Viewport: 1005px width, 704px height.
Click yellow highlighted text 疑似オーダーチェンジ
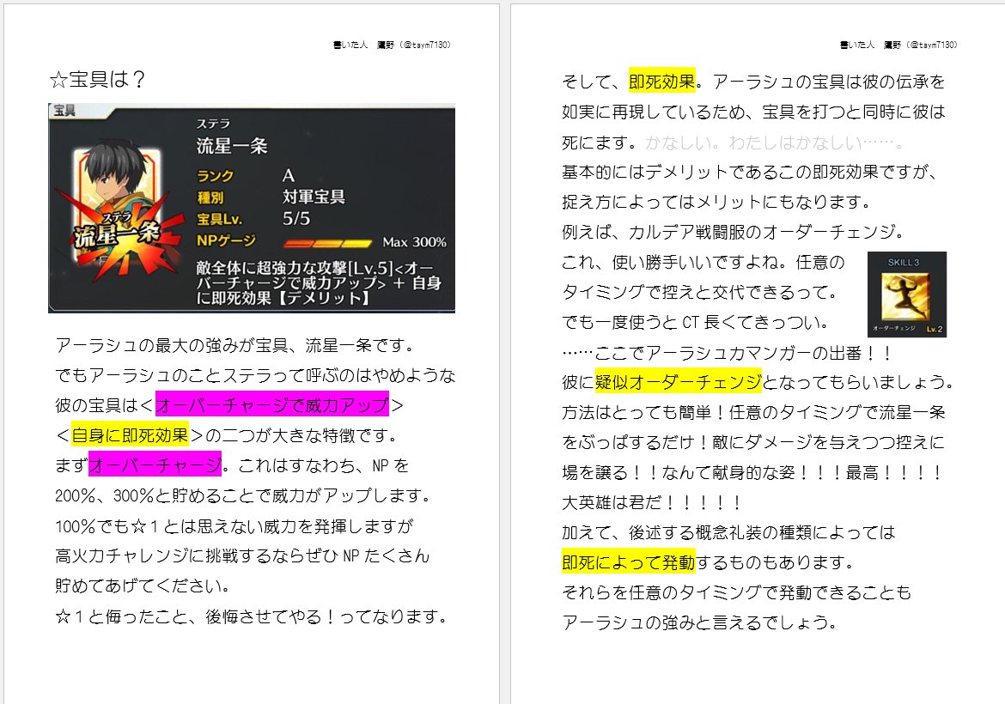point(678,382)
